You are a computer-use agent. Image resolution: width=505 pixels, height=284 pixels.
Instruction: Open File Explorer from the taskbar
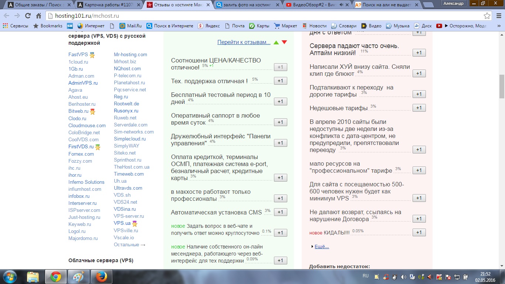click(33, 276)
